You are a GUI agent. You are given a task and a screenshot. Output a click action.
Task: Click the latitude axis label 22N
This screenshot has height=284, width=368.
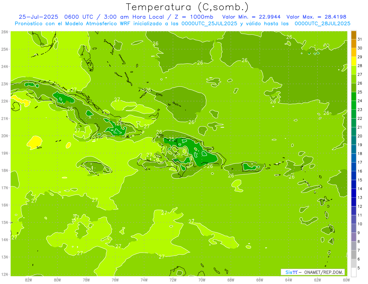5,101
